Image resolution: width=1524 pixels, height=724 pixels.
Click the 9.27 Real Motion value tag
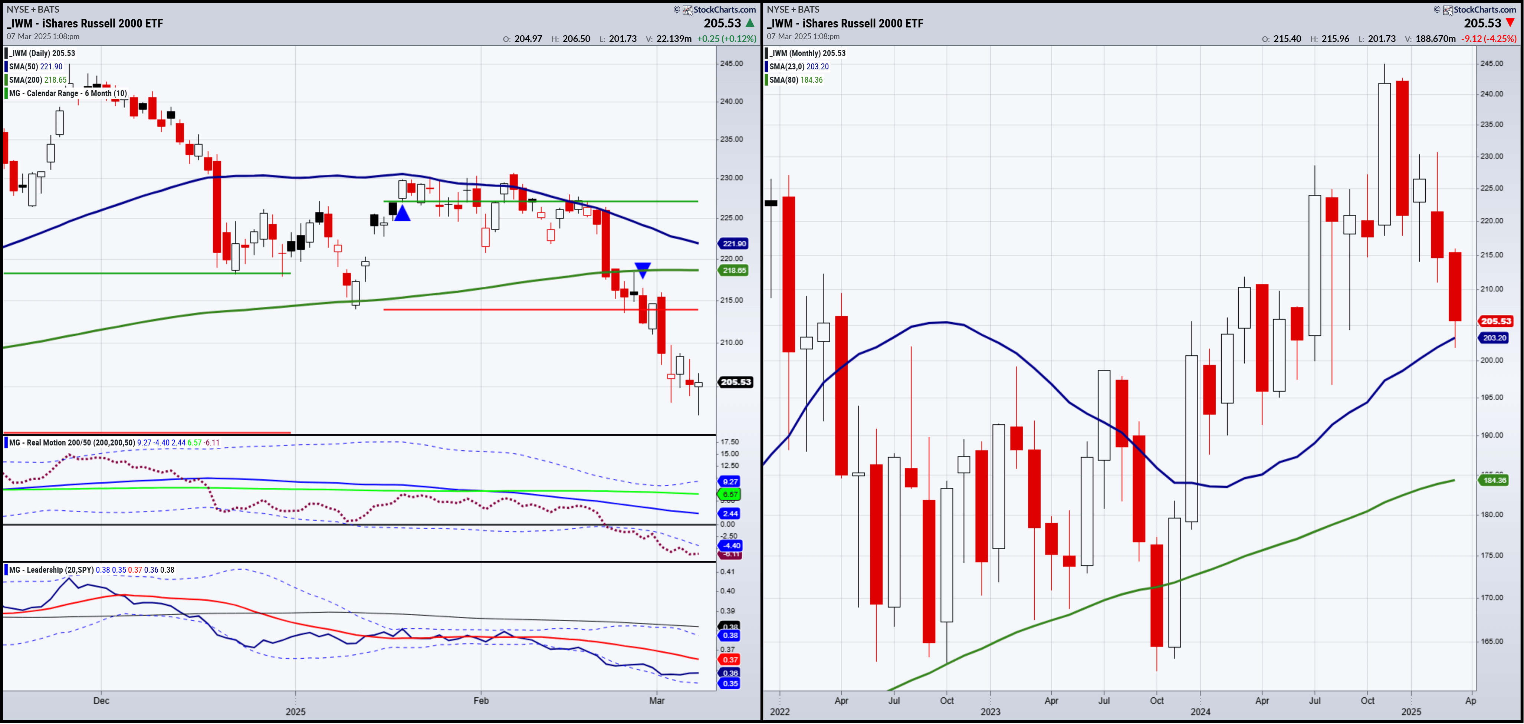[x=729, y=482]
